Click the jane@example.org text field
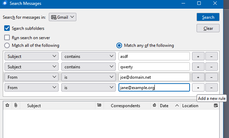The height and width of the screenshot is (138, 229). 154,87
